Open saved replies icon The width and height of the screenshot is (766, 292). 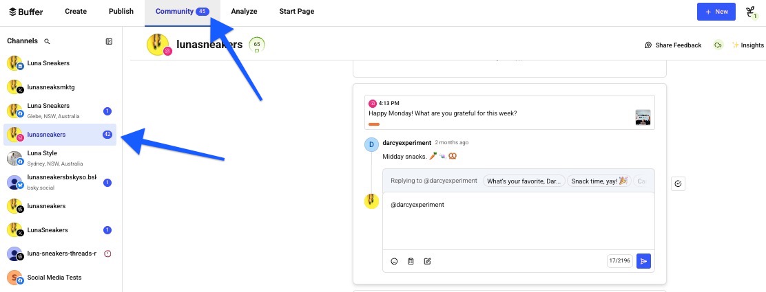tap(411, 261)
